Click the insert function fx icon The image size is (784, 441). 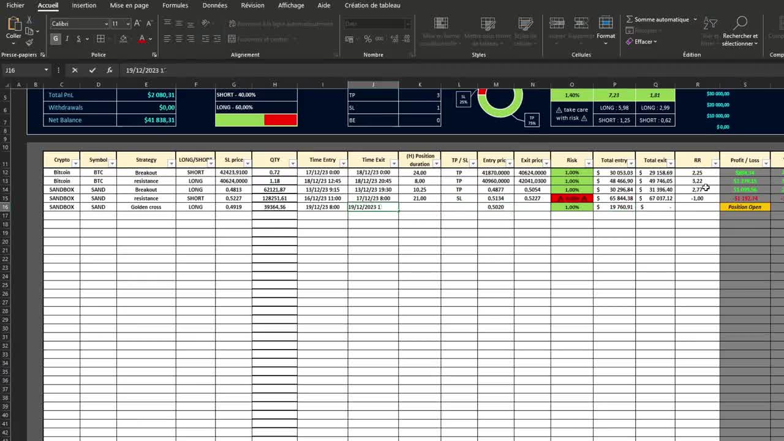click(109, 70)
